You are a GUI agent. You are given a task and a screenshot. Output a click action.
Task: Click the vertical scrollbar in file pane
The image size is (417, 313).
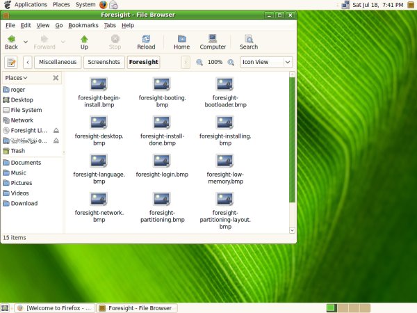pos(293,139)
